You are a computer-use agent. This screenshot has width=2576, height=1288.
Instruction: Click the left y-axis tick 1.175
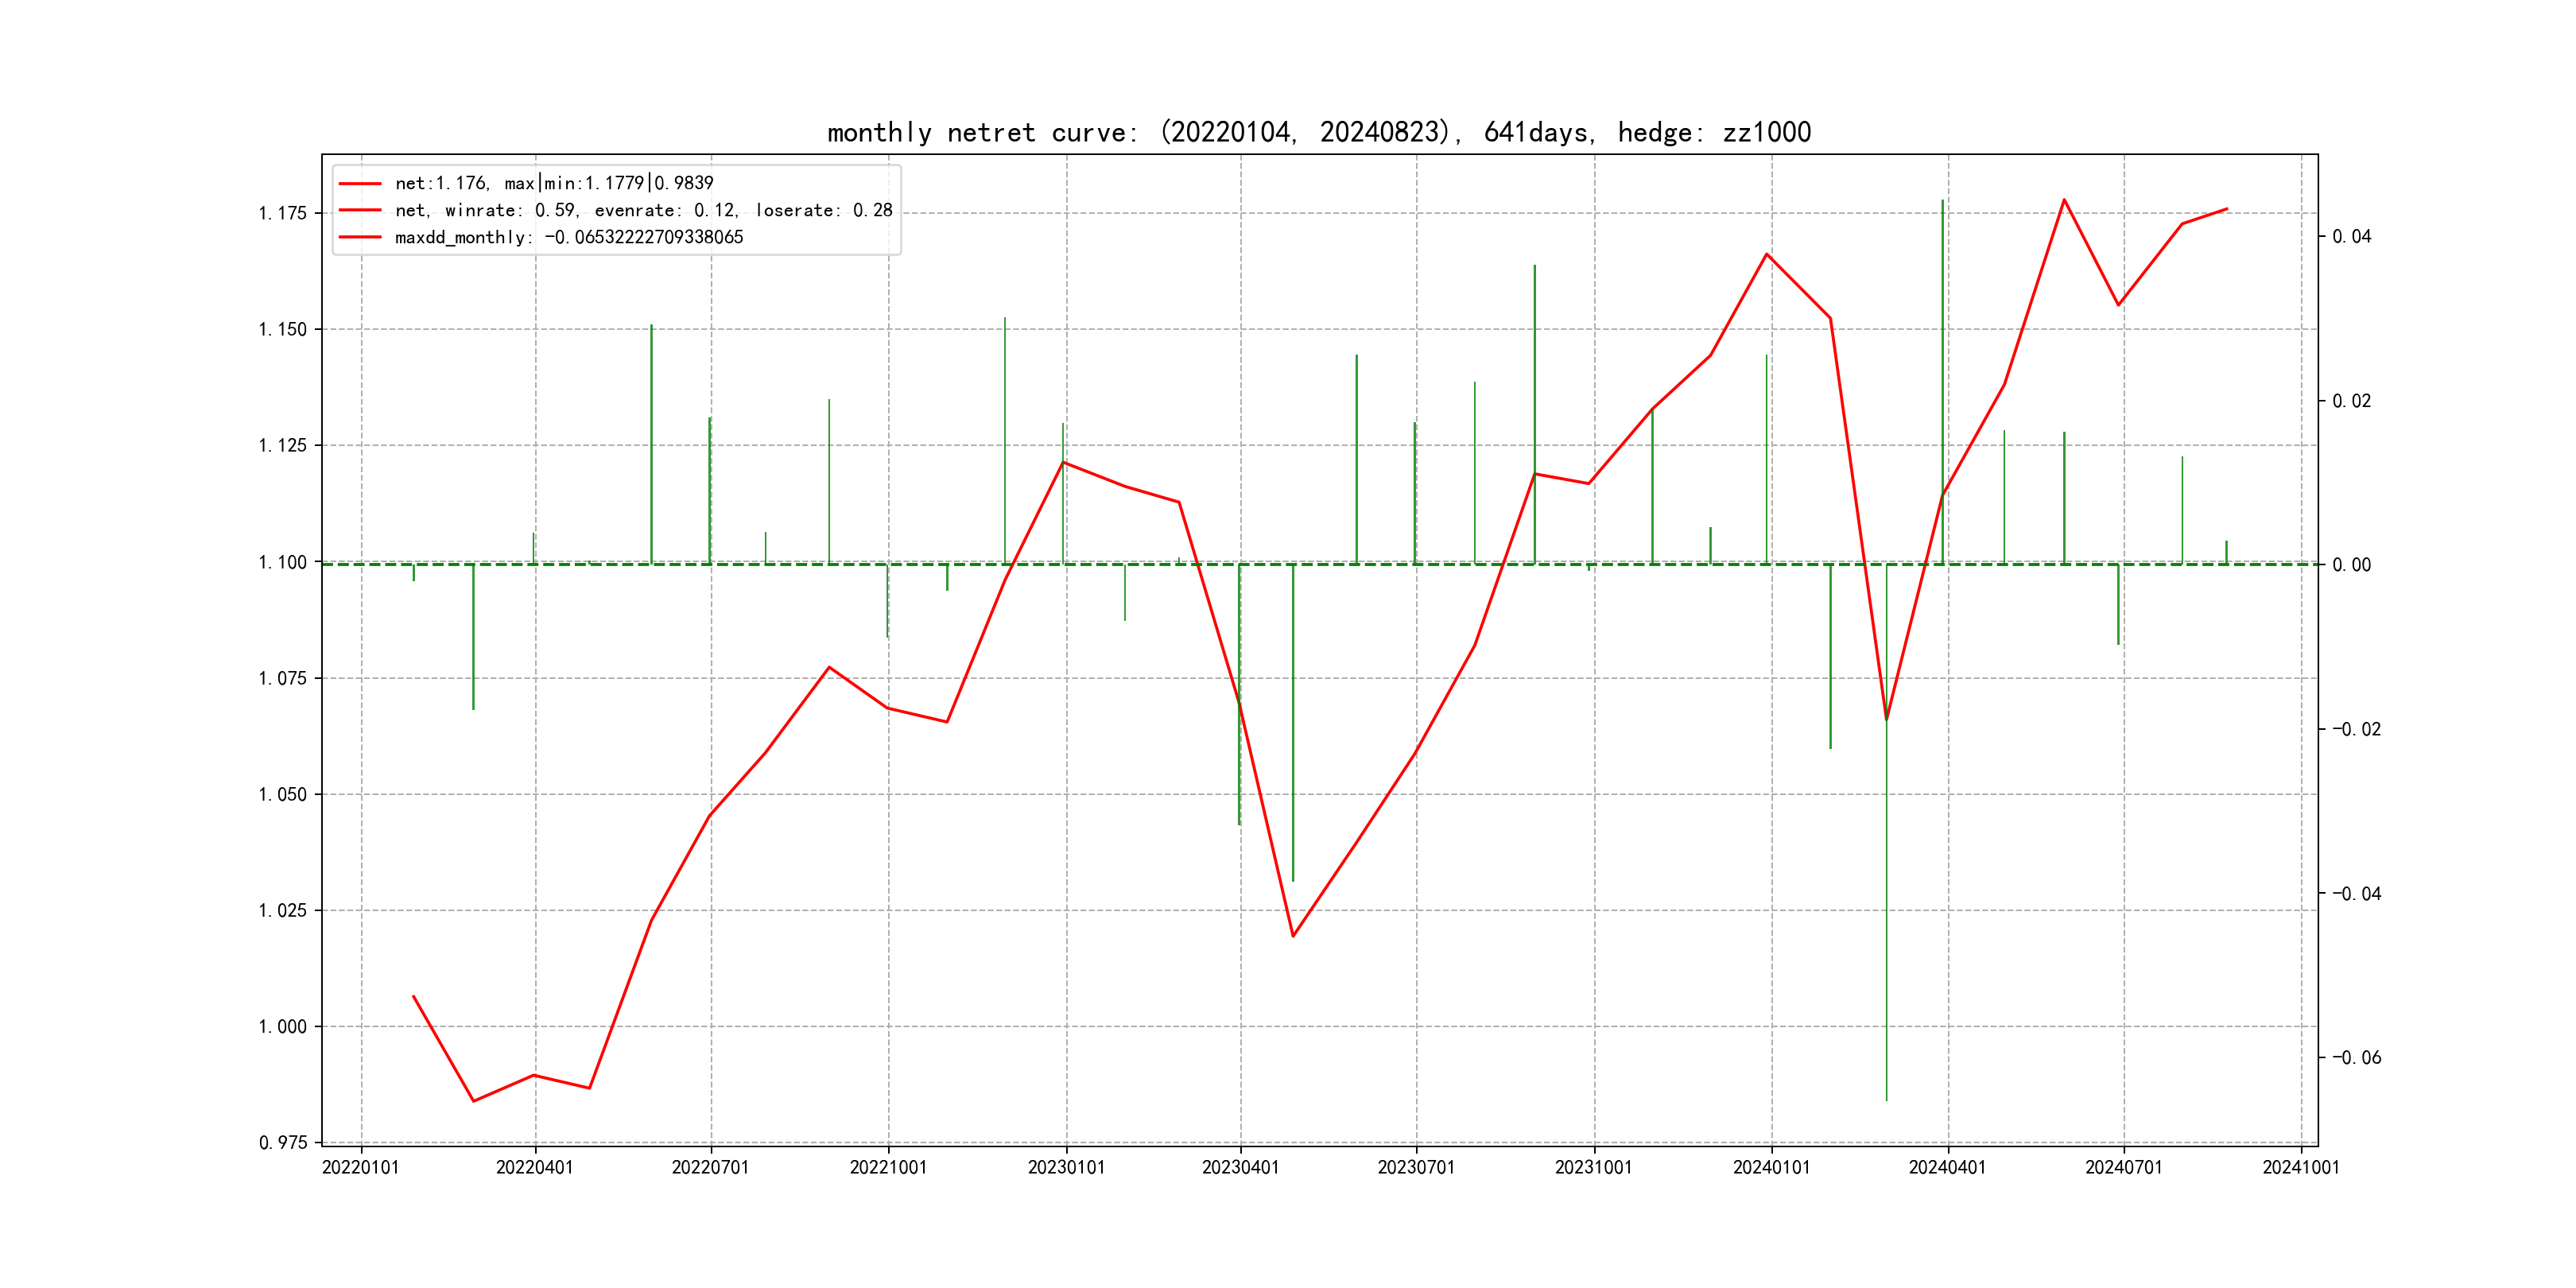pyautogui.click(x=282, y=213)
